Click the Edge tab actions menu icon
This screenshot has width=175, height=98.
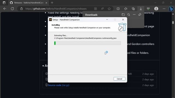[x=4, y=3]
